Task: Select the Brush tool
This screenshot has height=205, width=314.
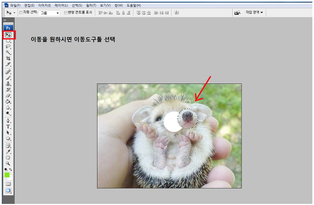Action: tap(8, 78)
